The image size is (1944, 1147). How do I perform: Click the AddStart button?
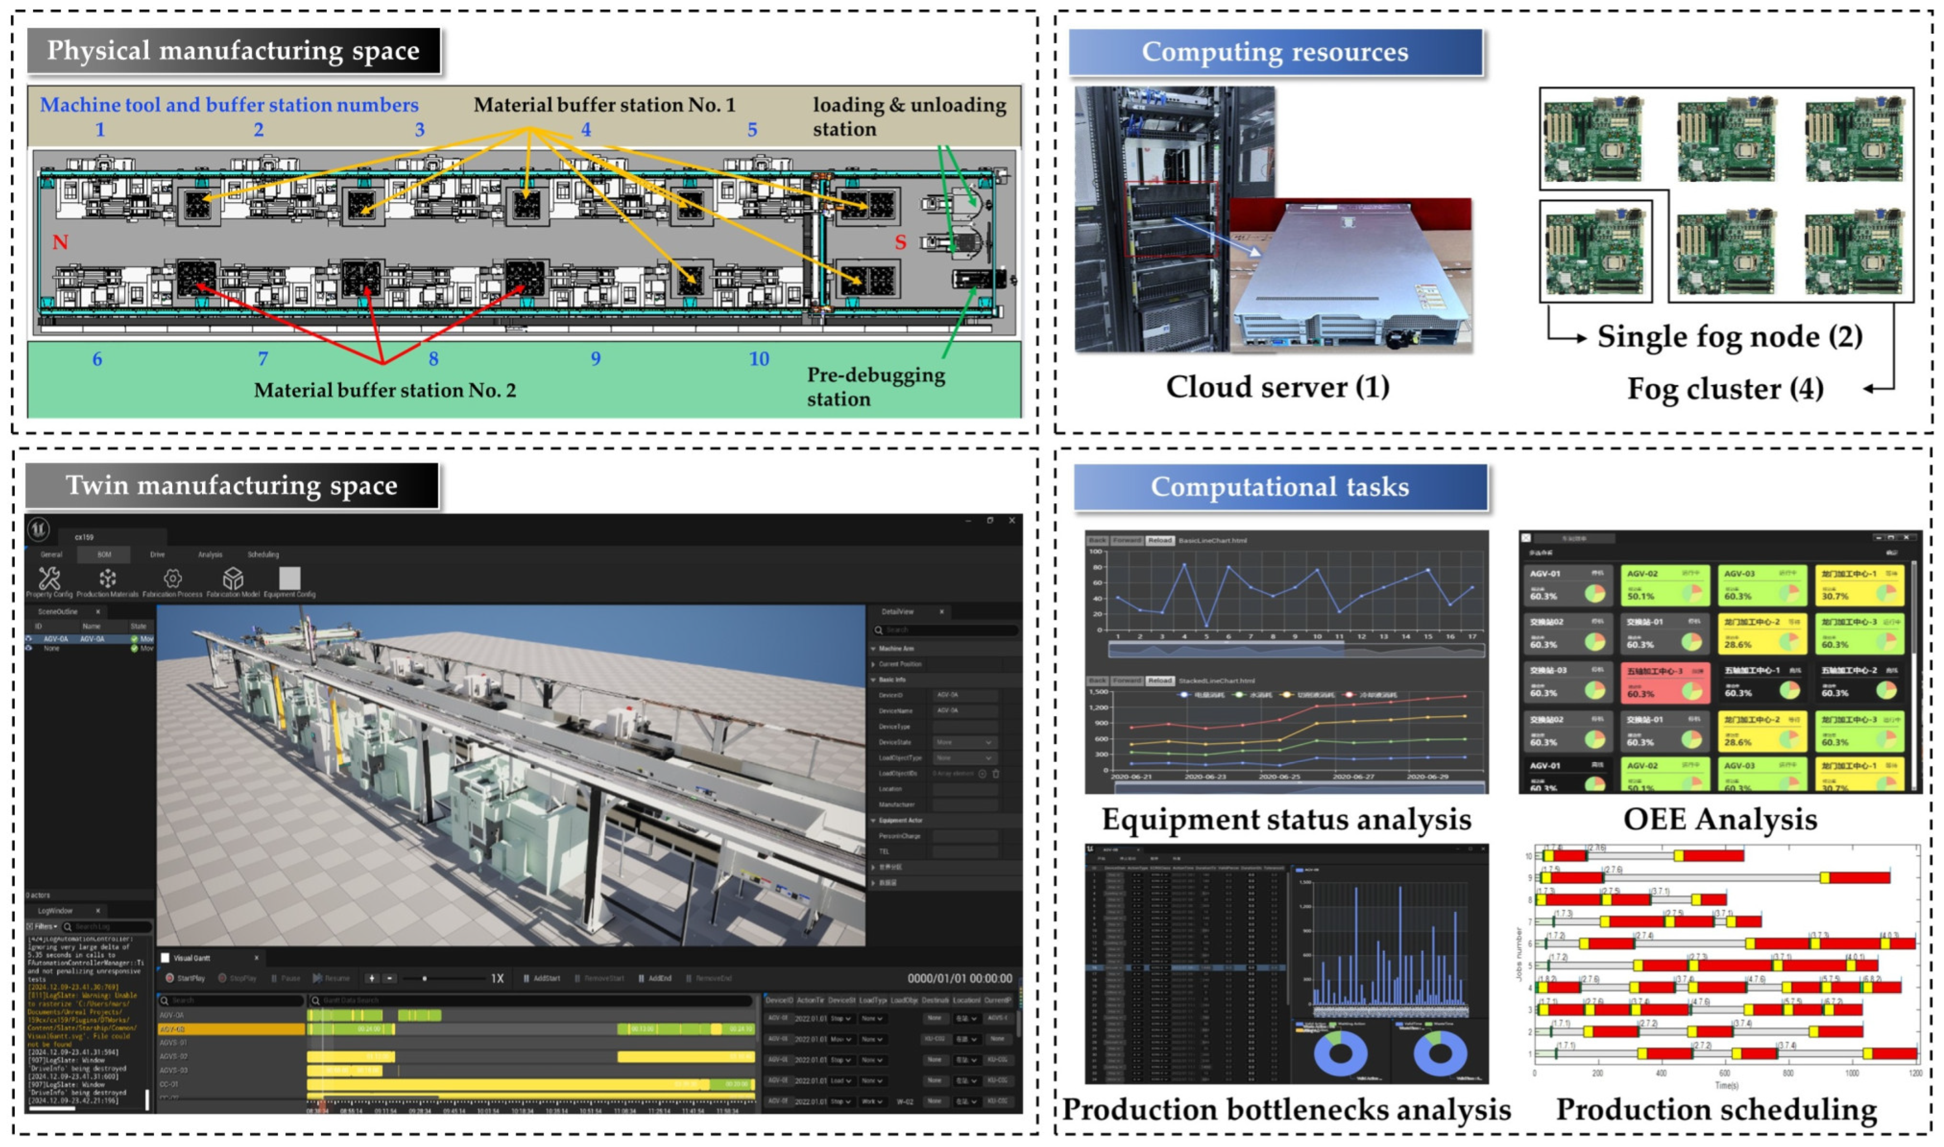point(542,979)
